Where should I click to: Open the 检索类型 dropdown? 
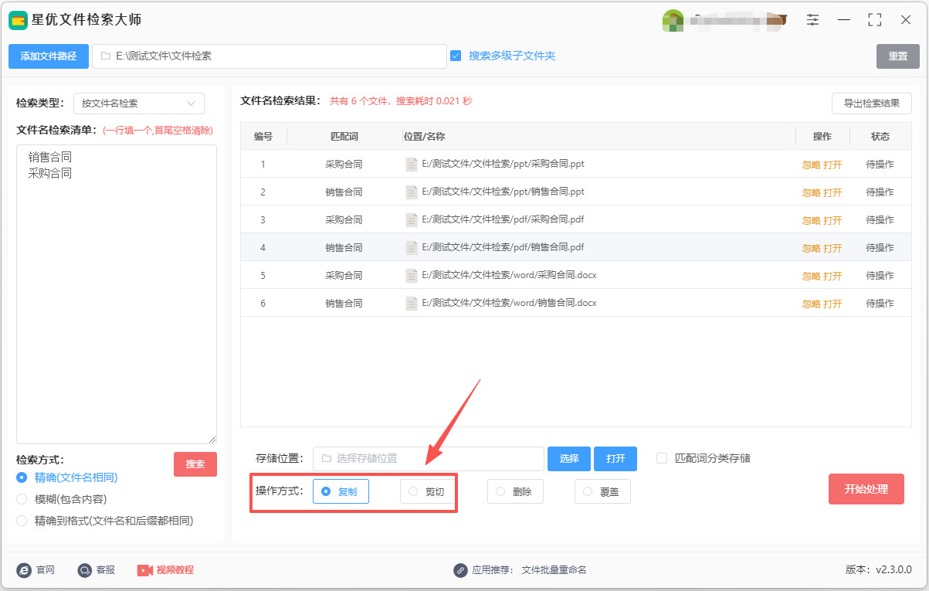[139, 103]
